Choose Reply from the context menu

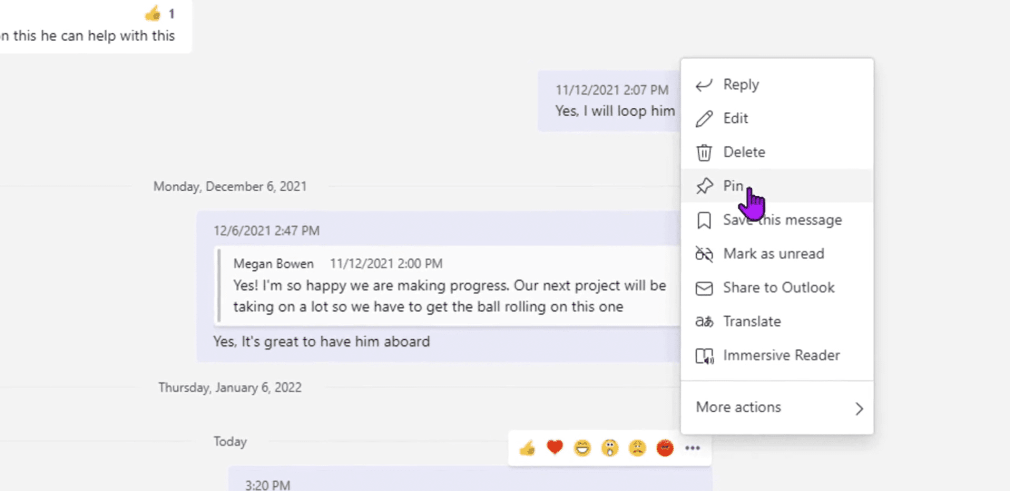pyautogui.click(x=777, y=85)
